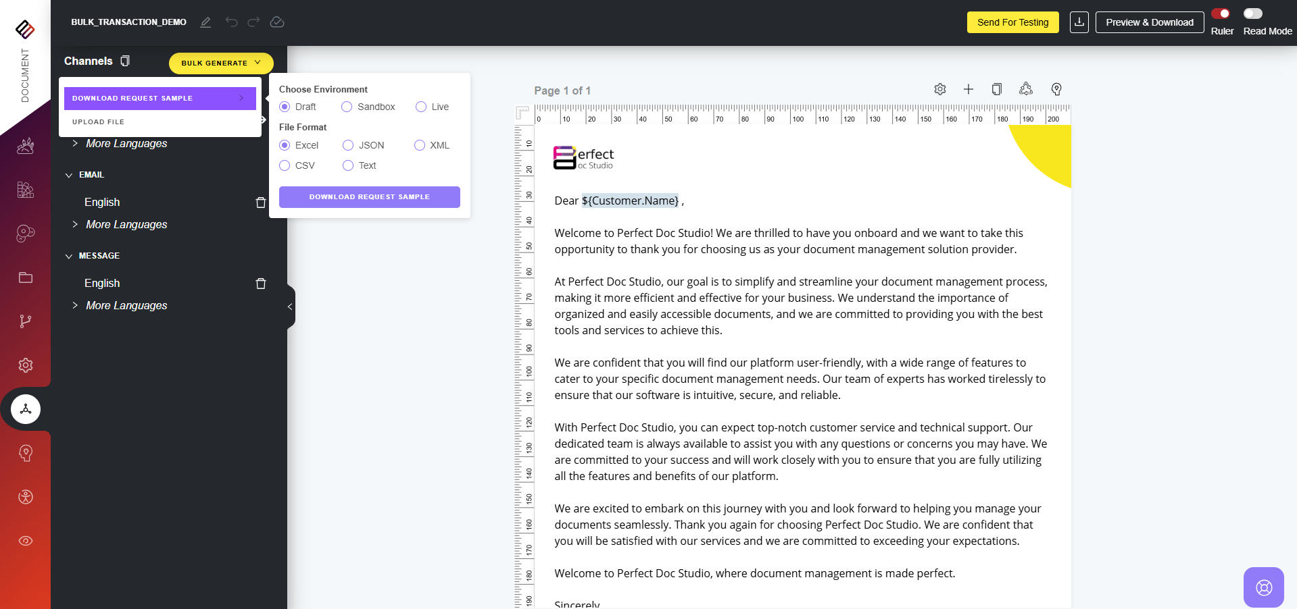Toggle the Ruler switch

point(1221,14)
